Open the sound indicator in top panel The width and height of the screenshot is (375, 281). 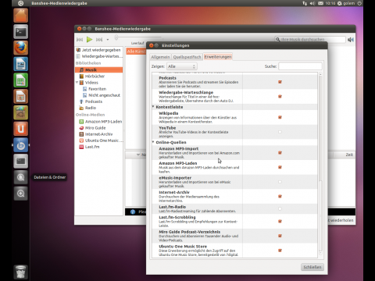[x=312, y=3]
